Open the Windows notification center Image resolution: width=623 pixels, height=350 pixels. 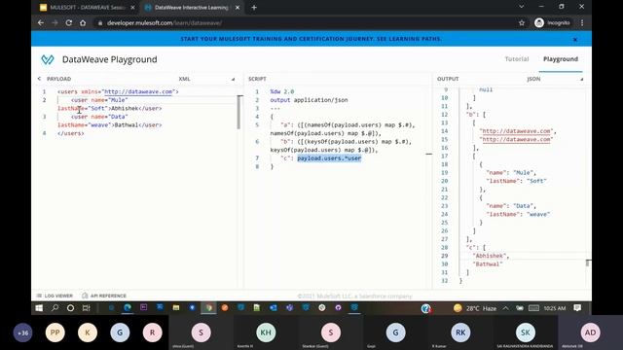pos(577,308)
